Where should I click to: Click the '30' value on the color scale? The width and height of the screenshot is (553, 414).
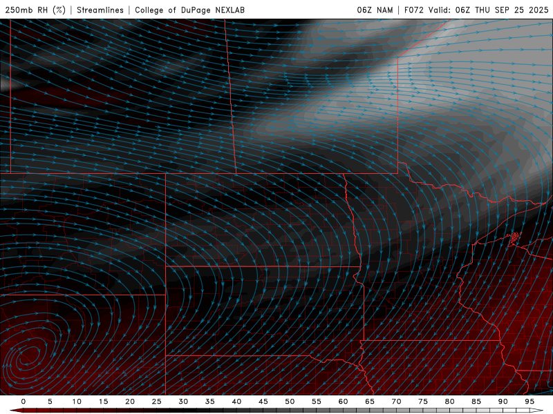coord(183,402)
